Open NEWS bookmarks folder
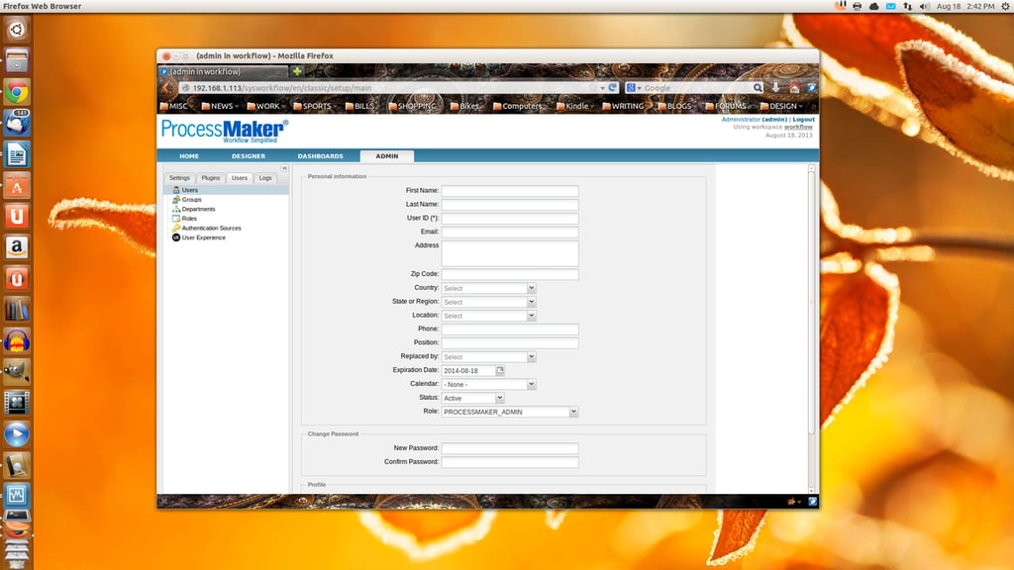1014x570 pixels. pos(220,106)
